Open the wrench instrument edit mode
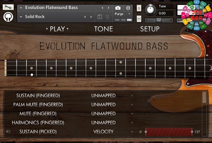 coord(8,7)
